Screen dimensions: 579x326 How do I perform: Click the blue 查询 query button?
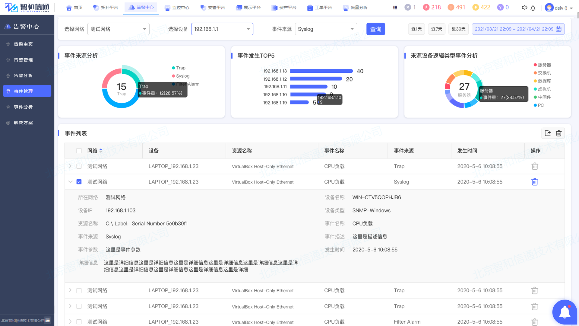point(375,29)
